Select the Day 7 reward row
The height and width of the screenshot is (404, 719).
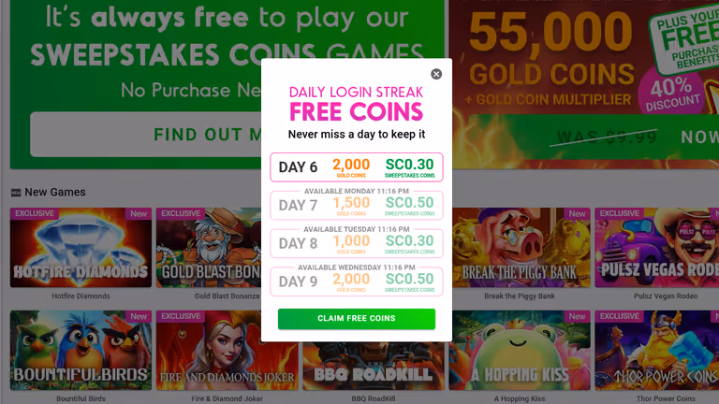pos(357,205)
